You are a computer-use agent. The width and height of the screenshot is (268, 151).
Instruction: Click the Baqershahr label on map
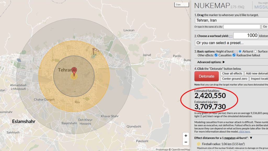69,123
